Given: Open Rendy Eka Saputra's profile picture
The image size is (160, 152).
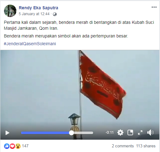Looking at the screenshot, I should (10, 11).
